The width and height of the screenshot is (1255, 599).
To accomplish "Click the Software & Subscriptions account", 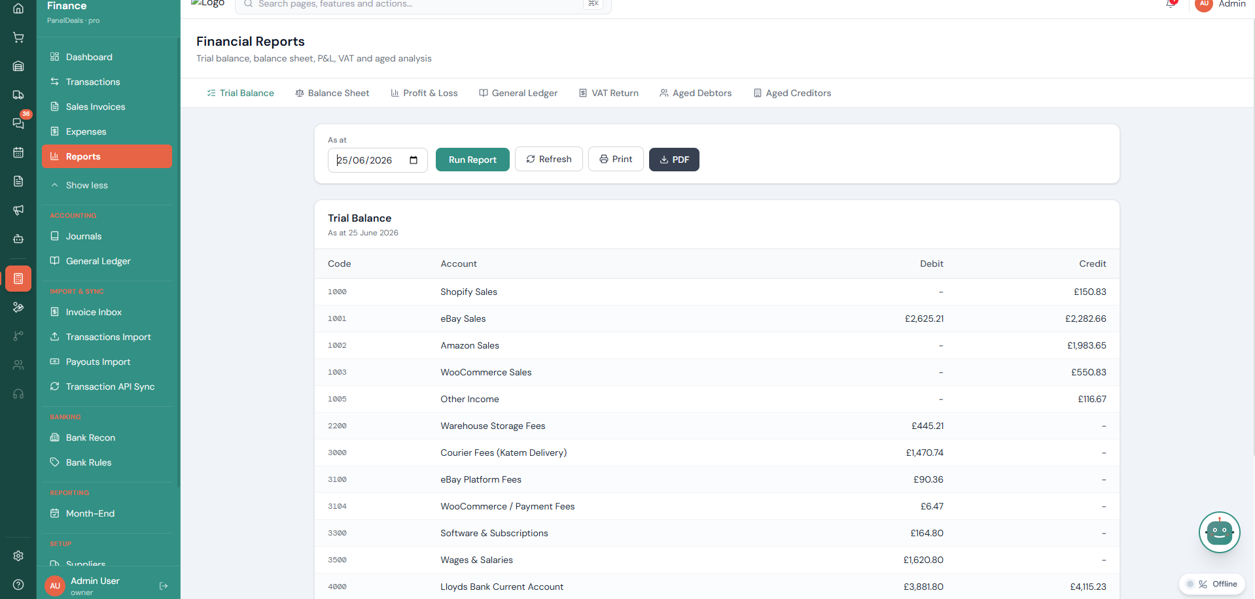I will [494, 533].
